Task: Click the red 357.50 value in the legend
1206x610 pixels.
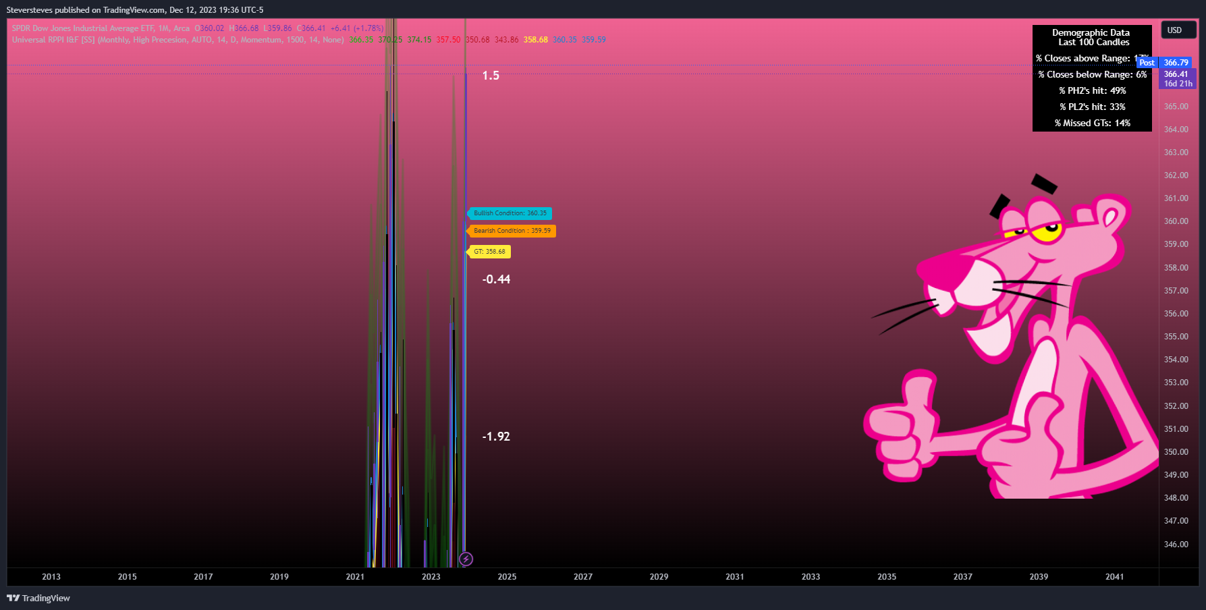Action: coord(448,40)
